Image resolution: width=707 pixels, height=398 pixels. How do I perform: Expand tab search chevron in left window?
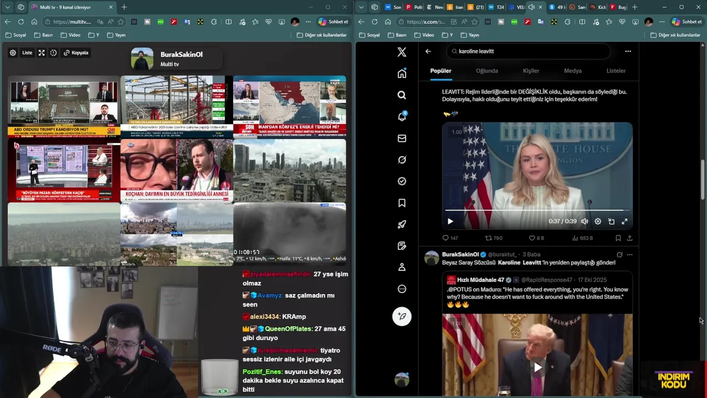(7, 7)
